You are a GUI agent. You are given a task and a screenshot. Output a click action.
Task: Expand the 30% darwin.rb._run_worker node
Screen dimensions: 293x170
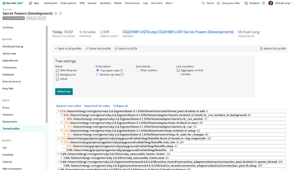coord(65,119)
